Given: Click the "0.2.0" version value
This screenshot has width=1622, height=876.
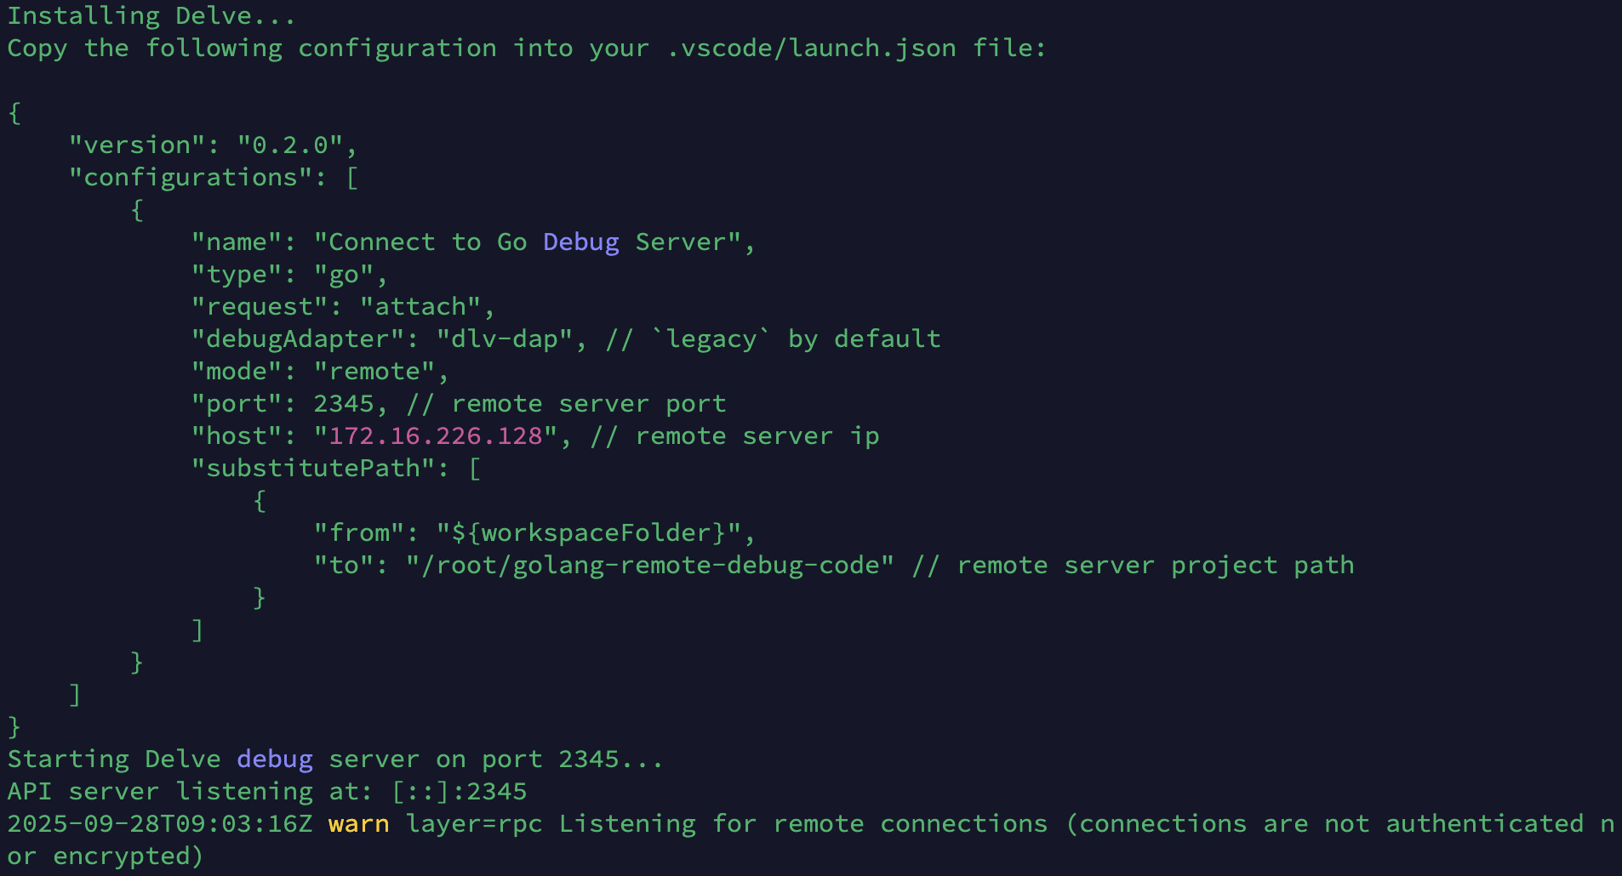Looking at the screenshot, I should pyautogui.click(x=290, y=145).
